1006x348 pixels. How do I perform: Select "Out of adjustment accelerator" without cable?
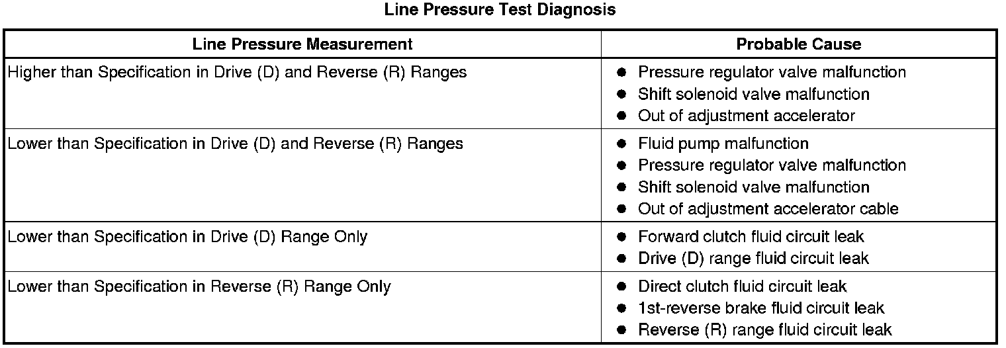[x=746, y=116]
